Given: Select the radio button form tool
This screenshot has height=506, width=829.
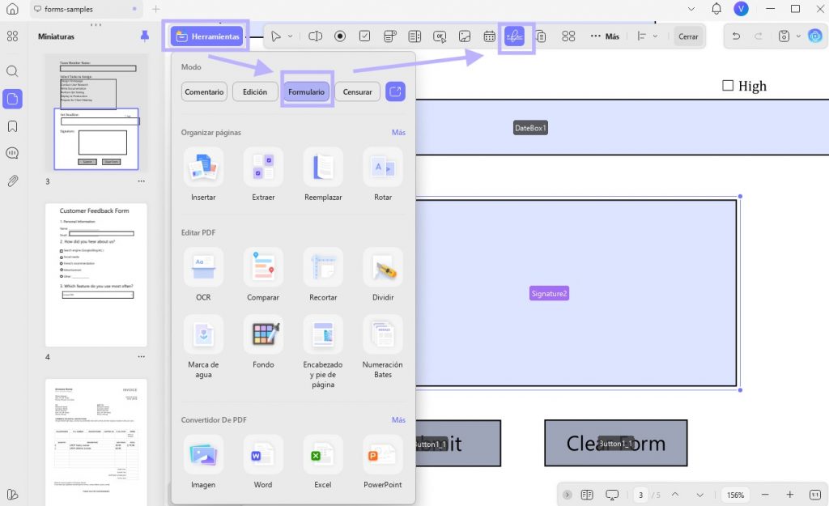Looking at the screenshot, I should (340, 36).
